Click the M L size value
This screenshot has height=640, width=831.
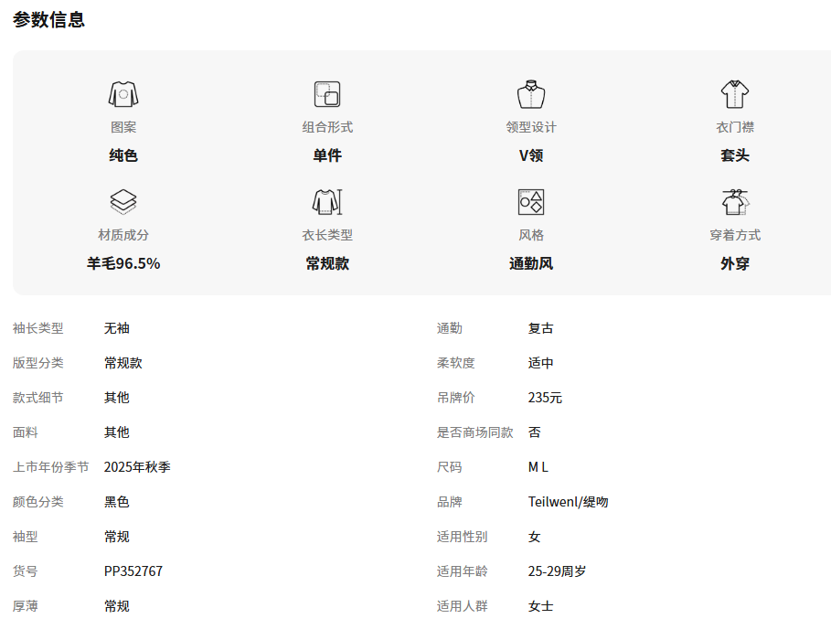[x=538, y=467]
